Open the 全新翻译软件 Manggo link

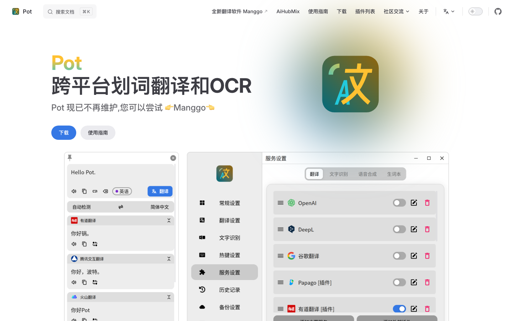tap(239, 11)
